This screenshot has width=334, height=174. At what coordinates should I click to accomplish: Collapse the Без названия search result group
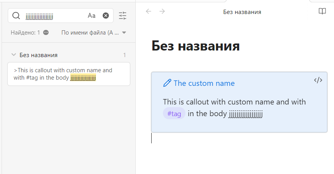pos(14,55)
